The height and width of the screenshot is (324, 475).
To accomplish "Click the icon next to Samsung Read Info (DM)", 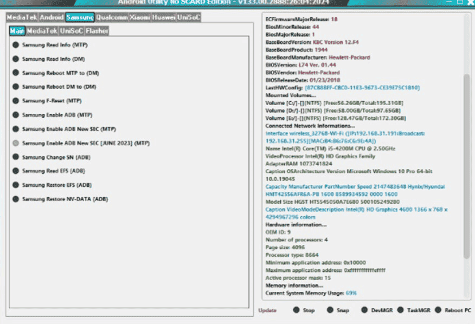I will (x=15, y=59).
